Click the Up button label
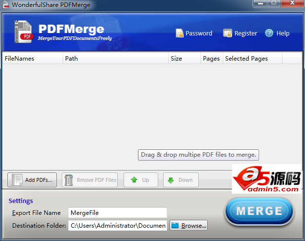Viewport: 305px width, 241px height. coord(145,180)
